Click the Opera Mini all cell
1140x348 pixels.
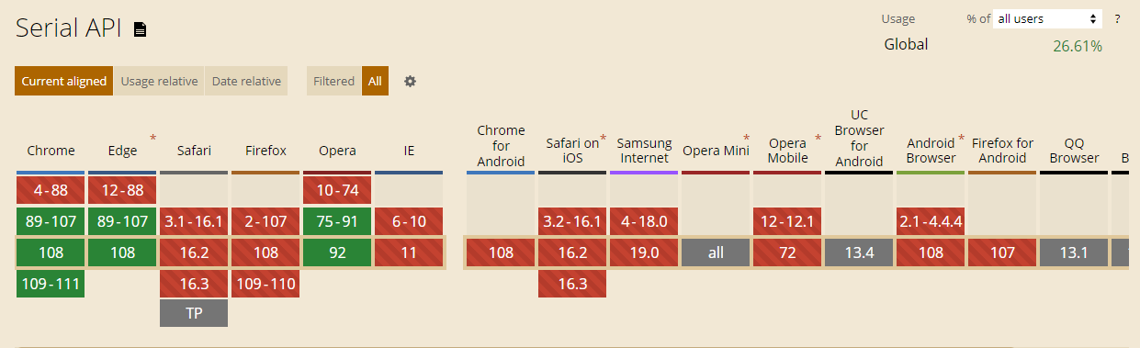click(x=716, y=253)
